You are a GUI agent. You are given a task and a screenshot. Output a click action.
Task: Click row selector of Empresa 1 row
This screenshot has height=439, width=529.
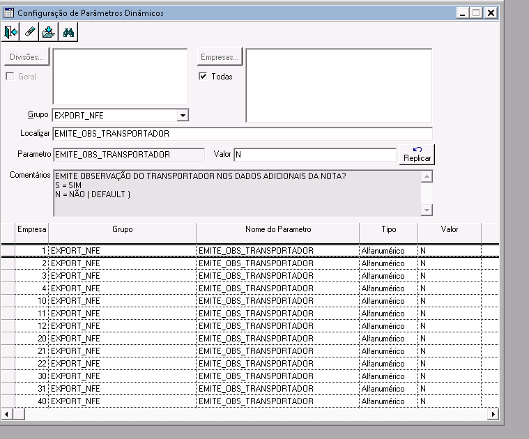coord(8,251)
